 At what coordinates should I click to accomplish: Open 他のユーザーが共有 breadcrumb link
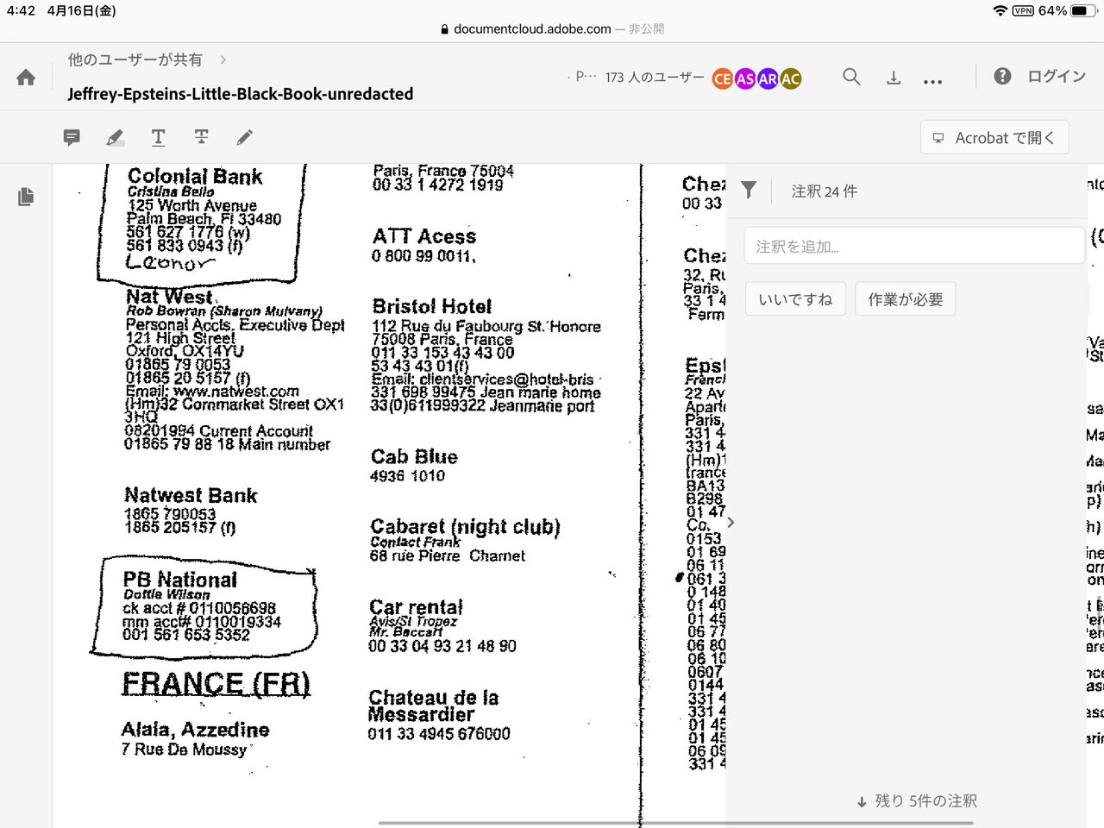pyautogui.click(x=135, y=60)
